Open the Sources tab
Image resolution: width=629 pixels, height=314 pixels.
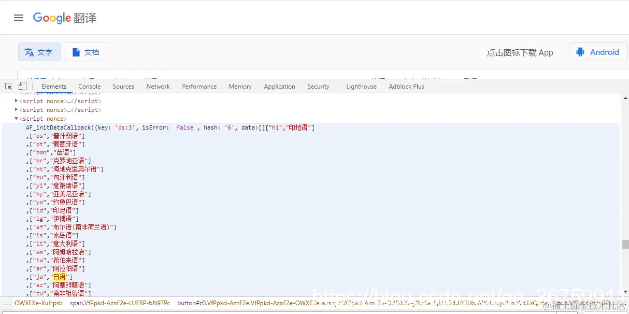123,87
